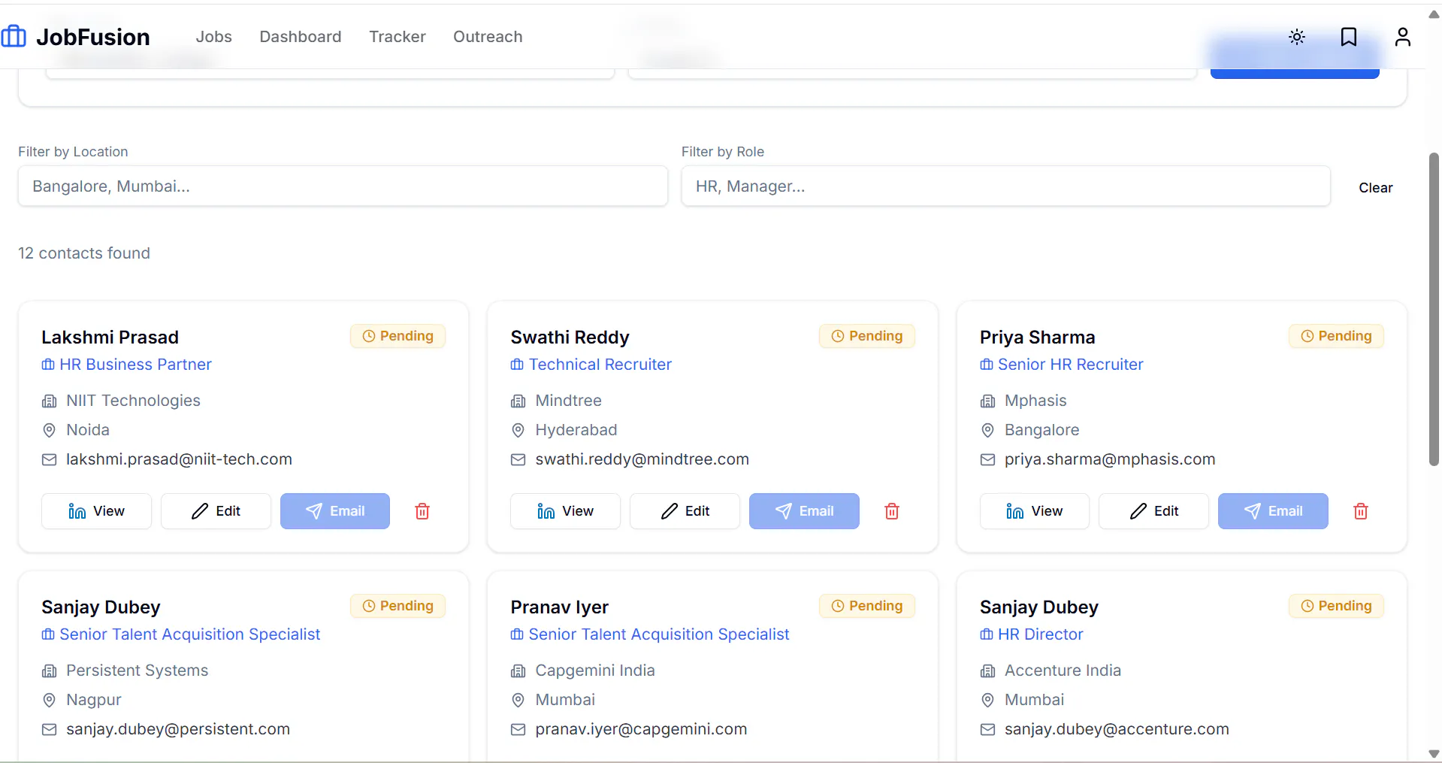Click the name 'Lakshmi Prasad'
The height and width of the screenshot is (763, 1442).
tap(110, 338)
